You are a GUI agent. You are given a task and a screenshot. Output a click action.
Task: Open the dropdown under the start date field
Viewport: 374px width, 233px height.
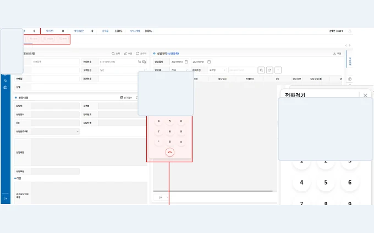179,70
